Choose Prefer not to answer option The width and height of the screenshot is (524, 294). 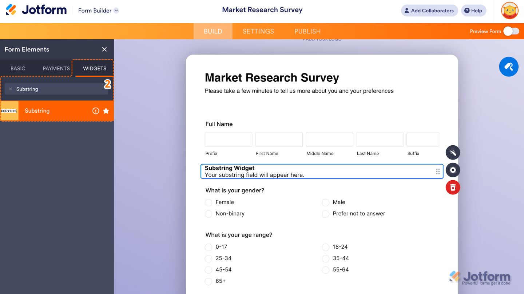pos(326,214)
